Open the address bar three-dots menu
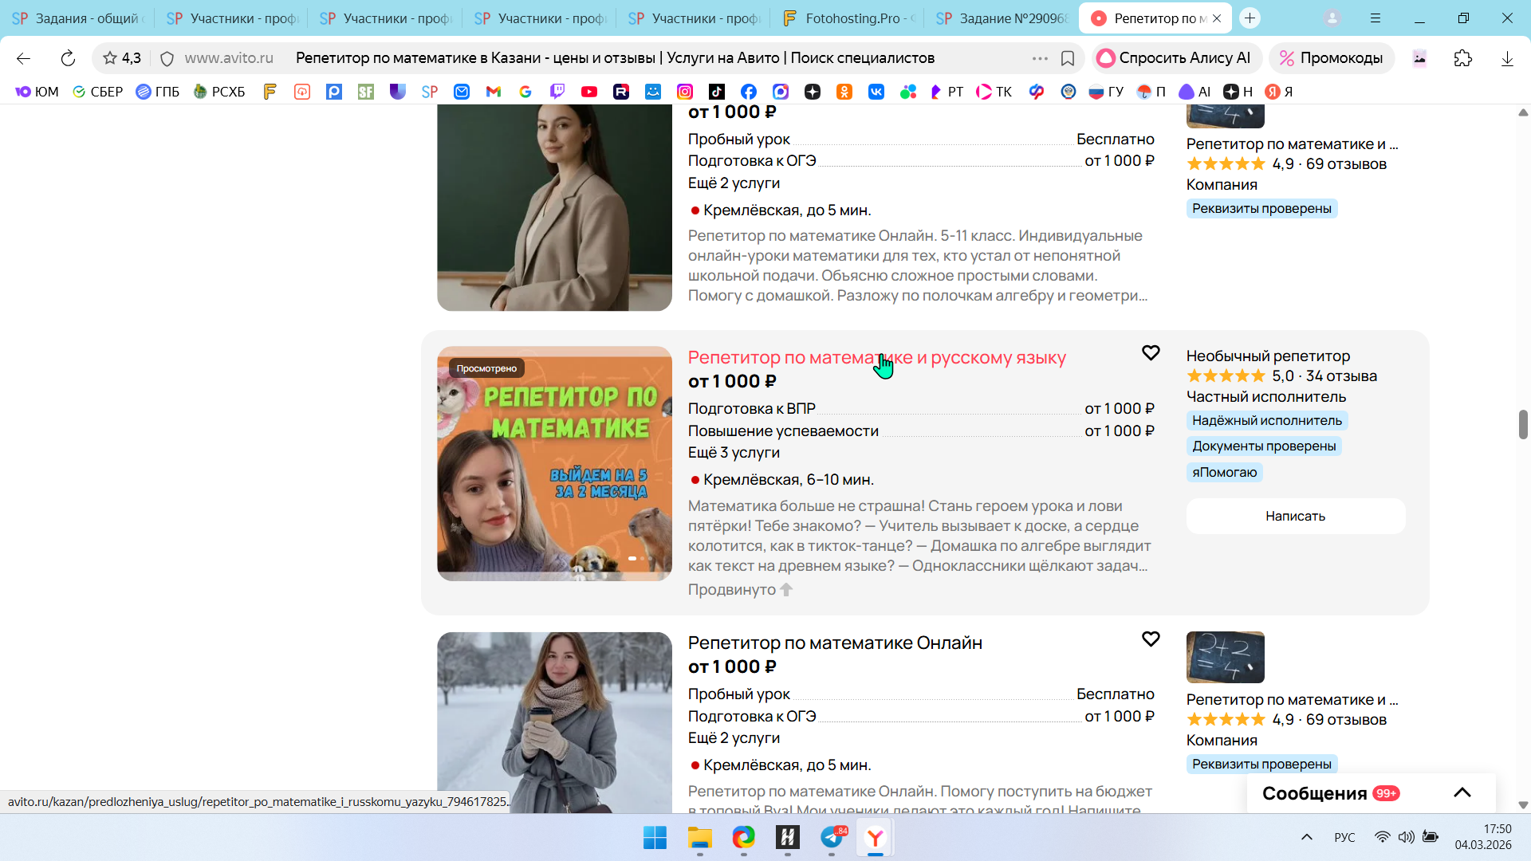The width and height of the screenshot is (1531, 861). coord(1040,58)
